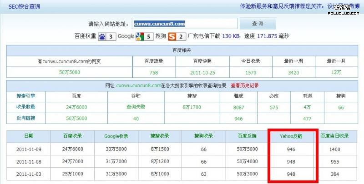Image resolution: width=364 pixels, height=184 pixels.
Task: Click the 50万5000 indexed pages link
Action: pos(69,72)
